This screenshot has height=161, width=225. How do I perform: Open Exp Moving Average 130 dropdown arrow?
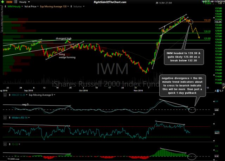tap(68, 6)
